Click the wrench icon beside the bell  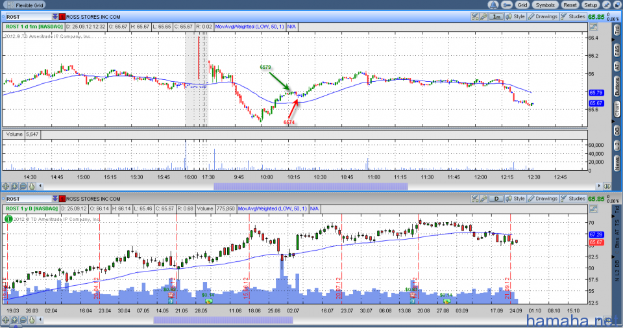[506, 5]
